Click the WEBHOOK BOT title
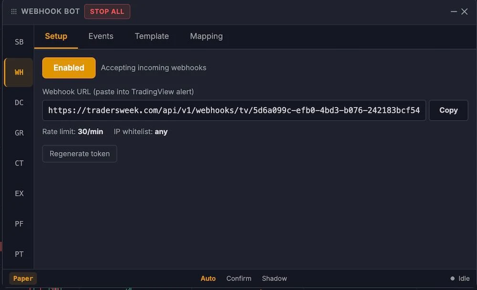 (x=51, y=11)
